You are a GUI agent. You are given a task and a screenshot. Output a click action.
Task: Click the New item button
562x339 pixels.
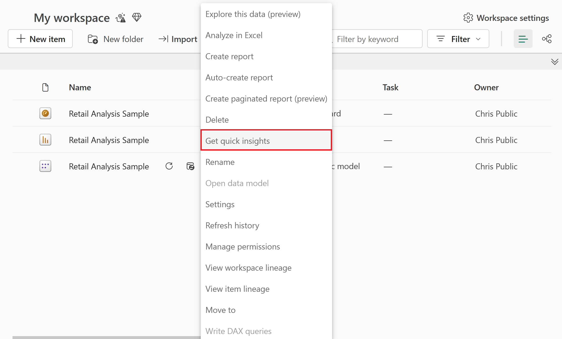click(40, 39)
